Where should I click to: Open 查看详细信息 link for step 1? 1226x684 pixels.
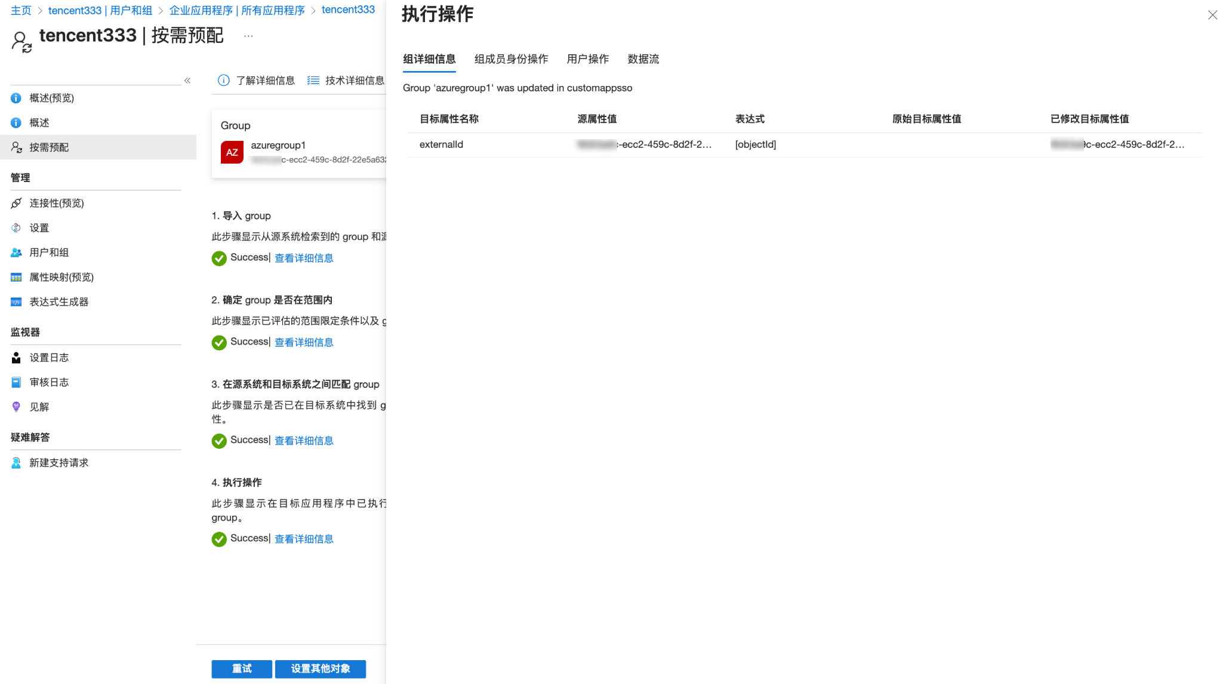tap(304, 258)
